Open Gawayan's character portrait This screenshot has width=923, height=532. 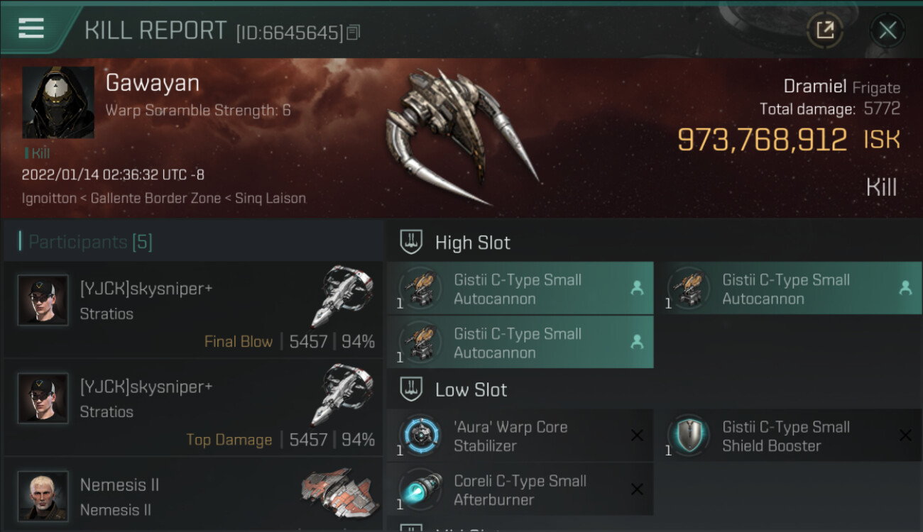pos(58,103)
